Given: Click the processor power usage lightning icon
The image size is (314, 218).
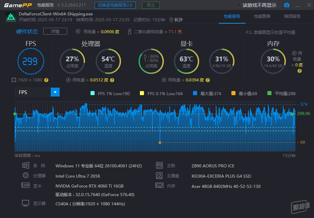Looking at the screenshot, I should [x=68, y=80].
